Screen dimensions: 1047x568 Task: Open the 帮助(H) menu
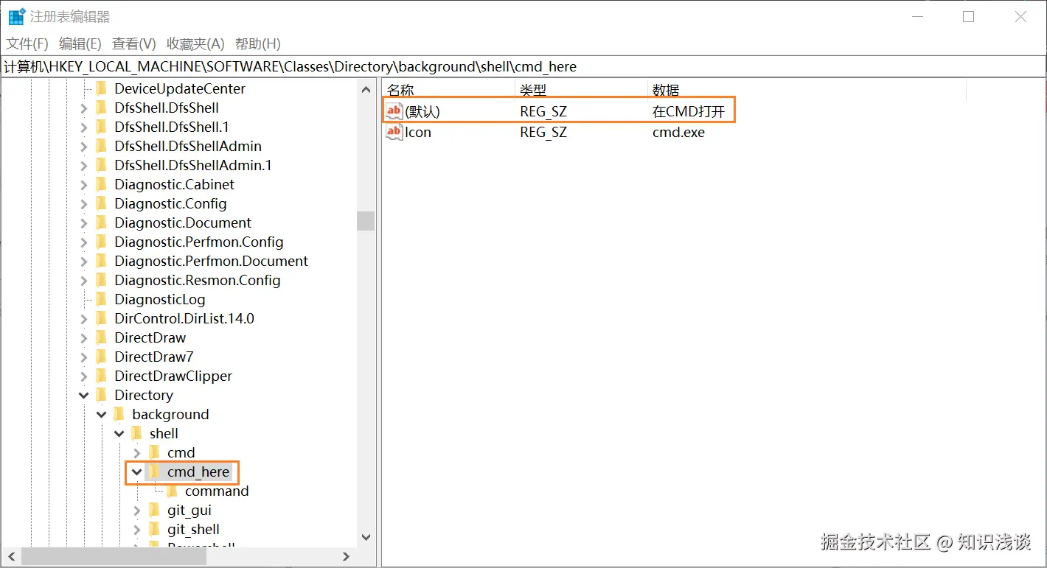[257, 43]
